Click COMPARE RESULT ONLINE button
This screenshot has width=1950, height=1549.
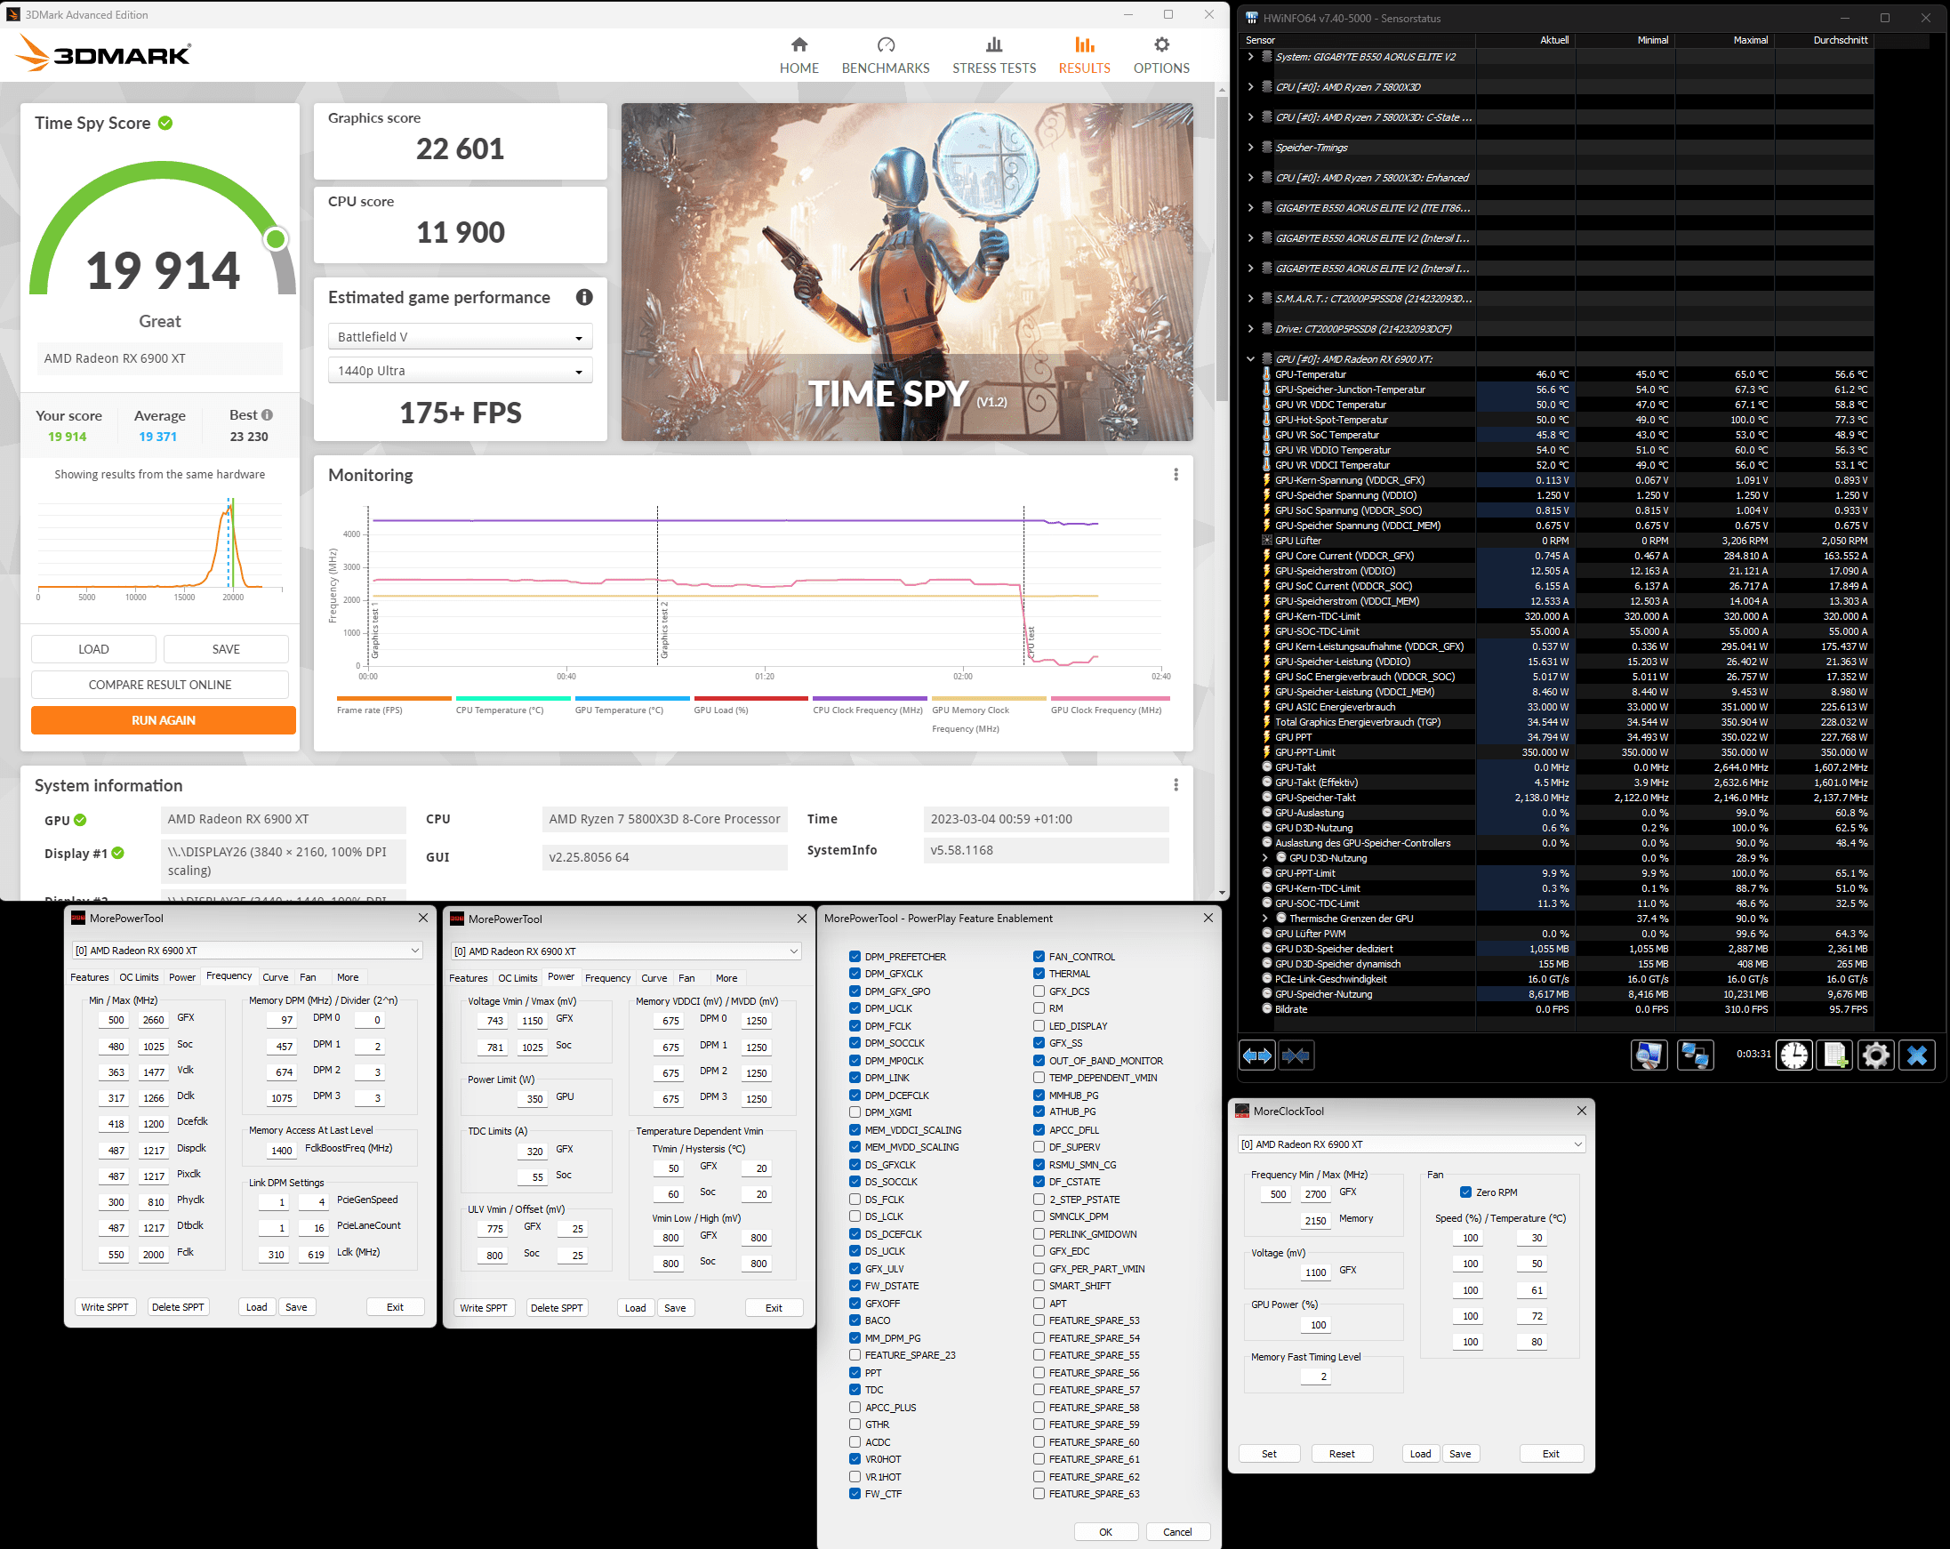(x=160, y=685)
